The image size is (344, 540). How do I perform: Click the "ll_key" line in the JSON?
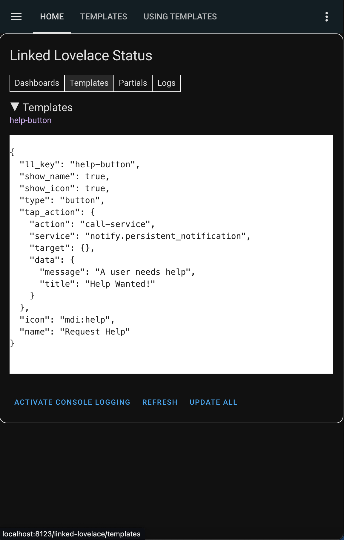click(x=79, y=165)
